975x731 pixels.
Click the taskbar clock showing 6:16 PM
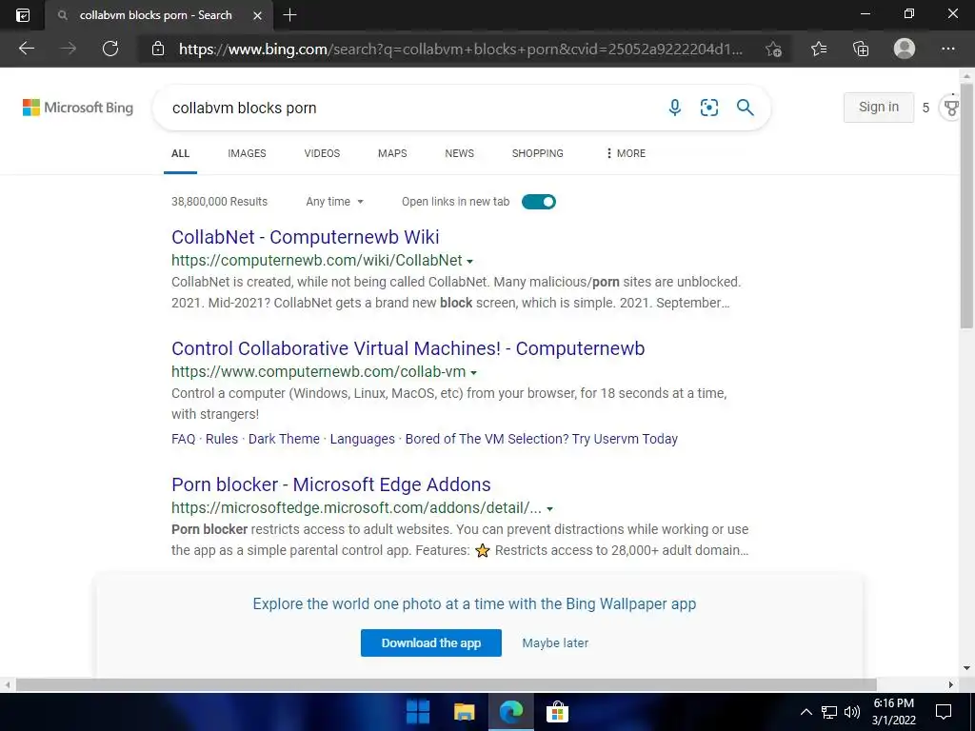pos(893,712)
